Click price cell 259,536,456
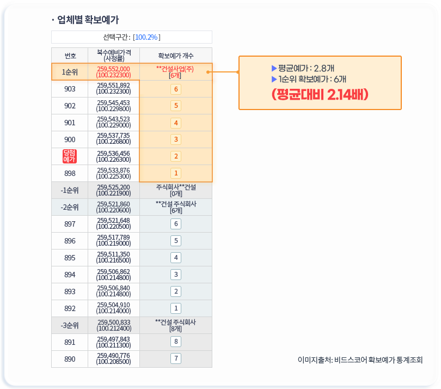Viewport: 441px width, 389px height. (113, 156)
